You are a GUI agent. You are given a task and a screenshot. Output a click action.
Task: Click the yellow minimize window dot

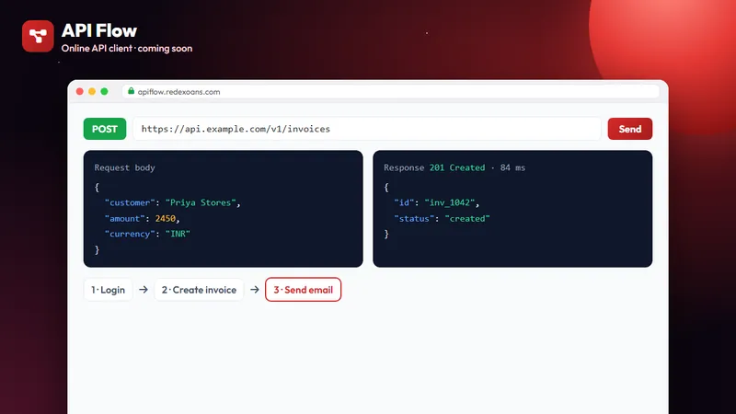coord(92,91)
